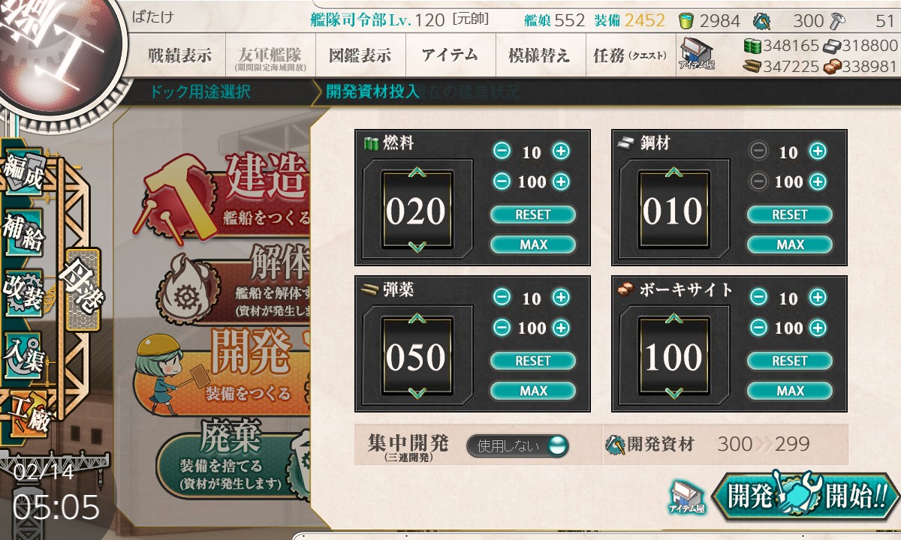Subtract 10 from 弾薬 with minus icon
The height and width of the screenshot is (540, 901).
502,298
